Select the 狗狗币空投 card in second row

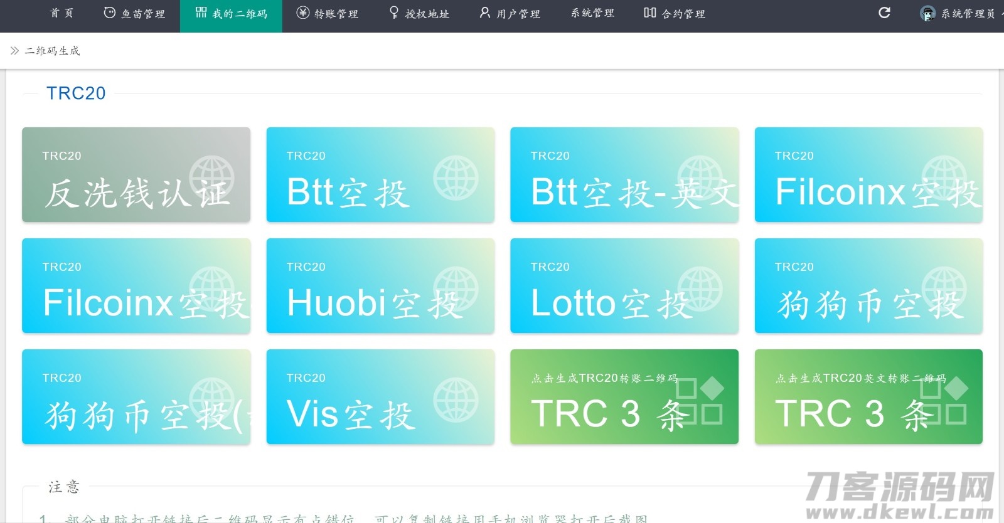click(868, 286)
